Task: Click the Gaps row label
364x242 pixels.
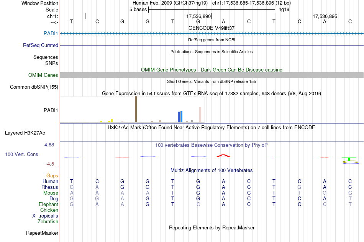Action: 52,175
